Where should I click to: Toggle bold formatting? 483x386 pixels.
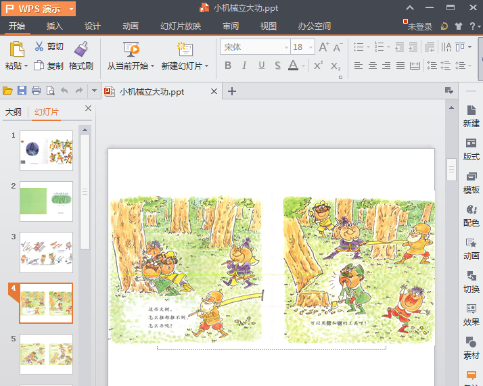(x=228, y=66)
